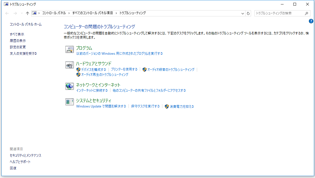Open オーディオ再生のトラブルシューティング link
Screen dimensions: 315x178
coord(105,75)
